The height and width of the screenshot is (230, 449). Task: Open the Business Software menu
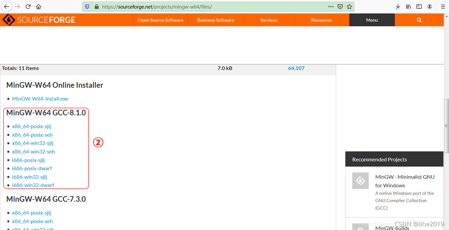pos(216,20)
